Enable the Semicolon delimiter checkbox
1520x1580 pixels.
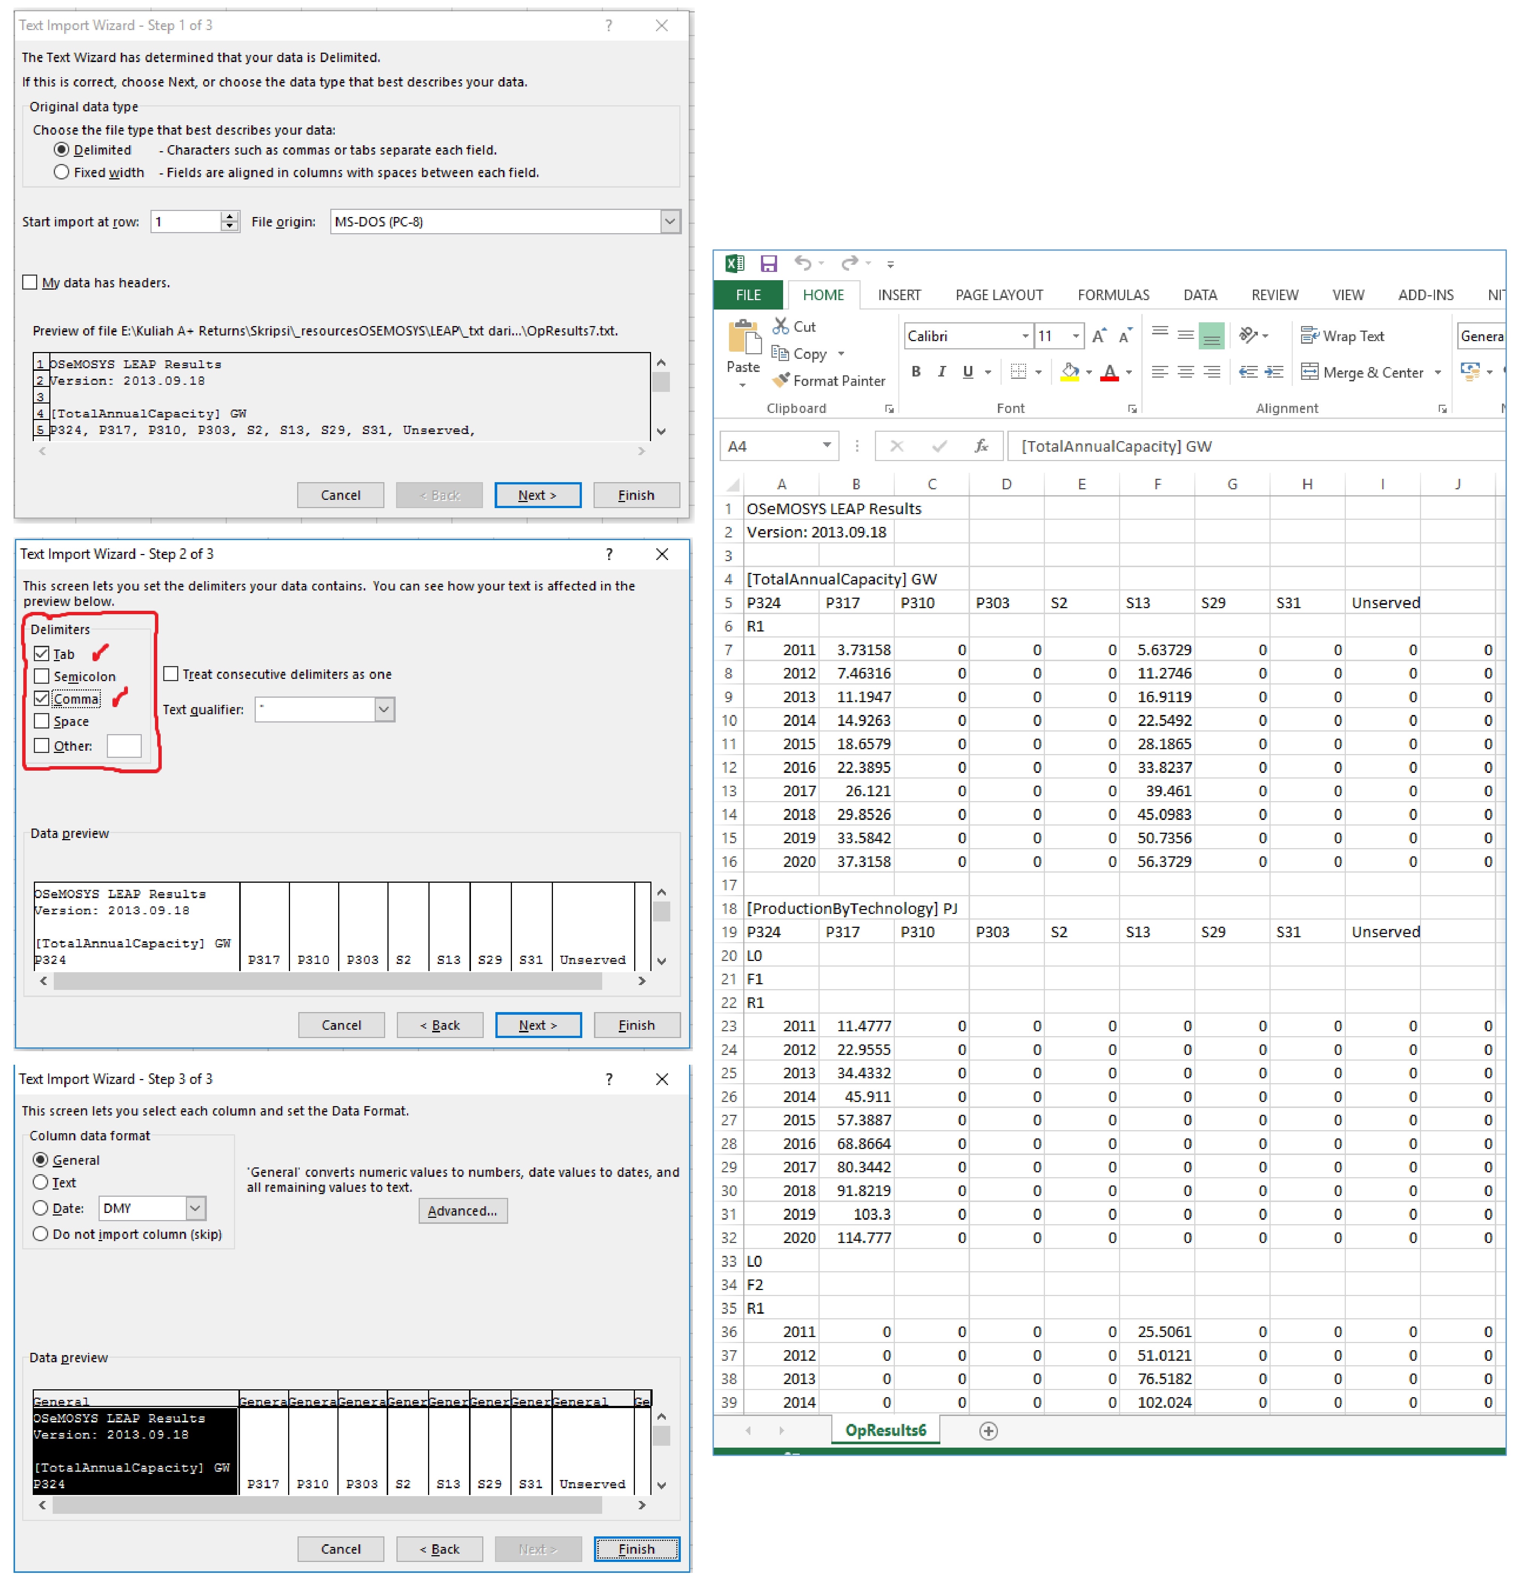(42, 676)
